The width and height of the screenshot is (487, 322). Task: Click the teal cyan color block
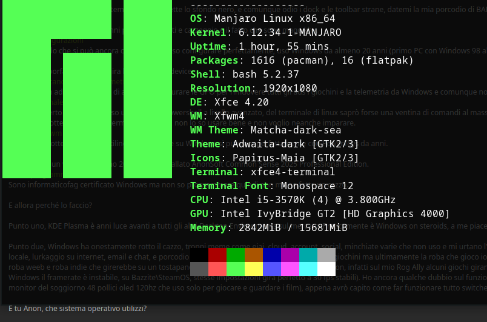308,255
